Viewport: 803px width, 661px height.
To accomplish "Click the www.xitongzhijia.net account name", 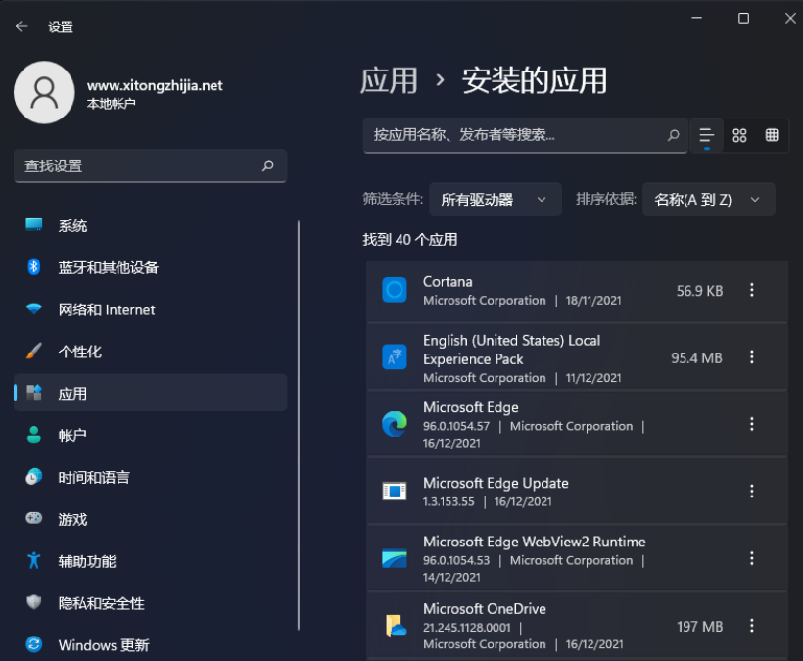I will click(155, 85).
